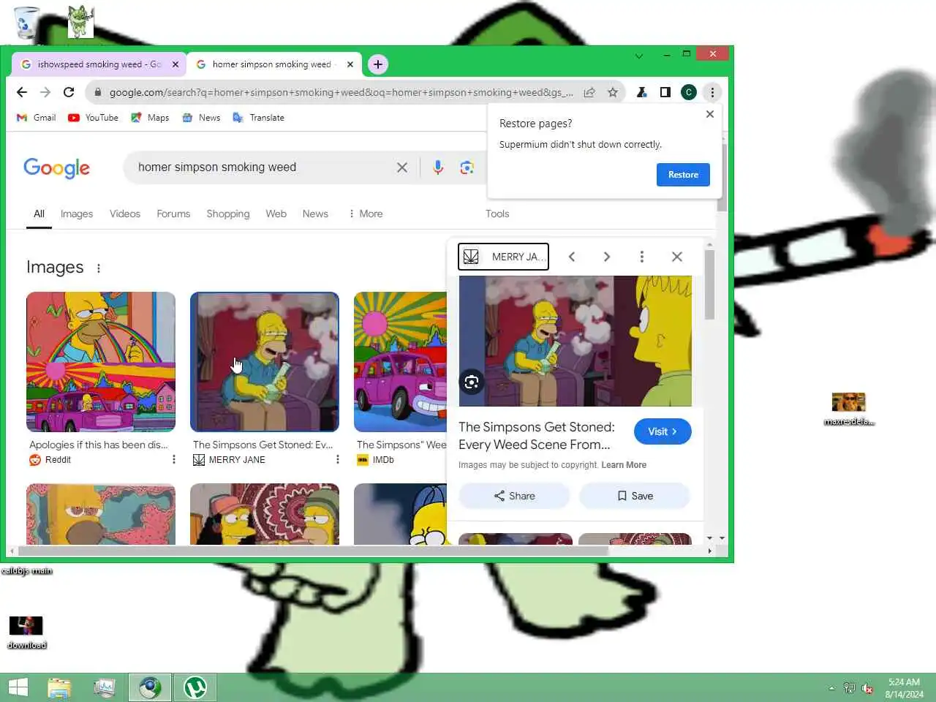Open the search Tools options
The width and height of the screenshot is (936, 702).
(x=497, y=214)
